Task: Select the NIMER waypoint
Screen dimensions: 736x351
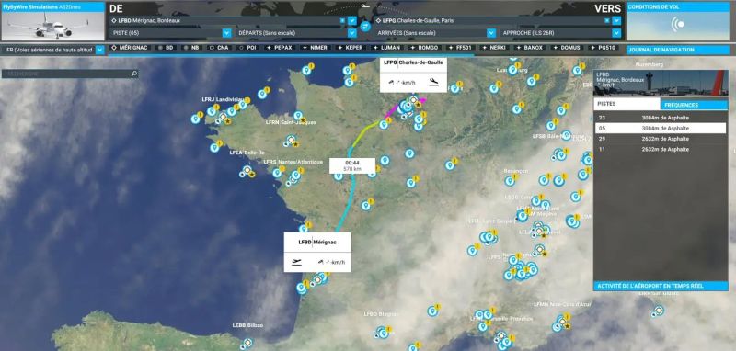Action: click(x=315, y=48)
